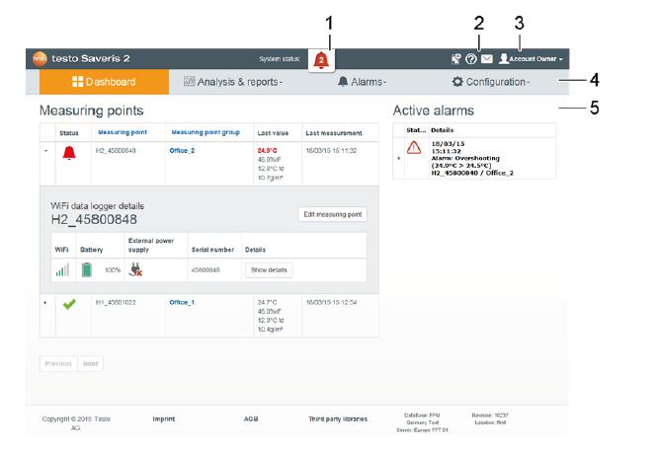Expand the active alarm entry arrow
The width and height of the screenshot is (656, 450).
click(x=399, y=158)
